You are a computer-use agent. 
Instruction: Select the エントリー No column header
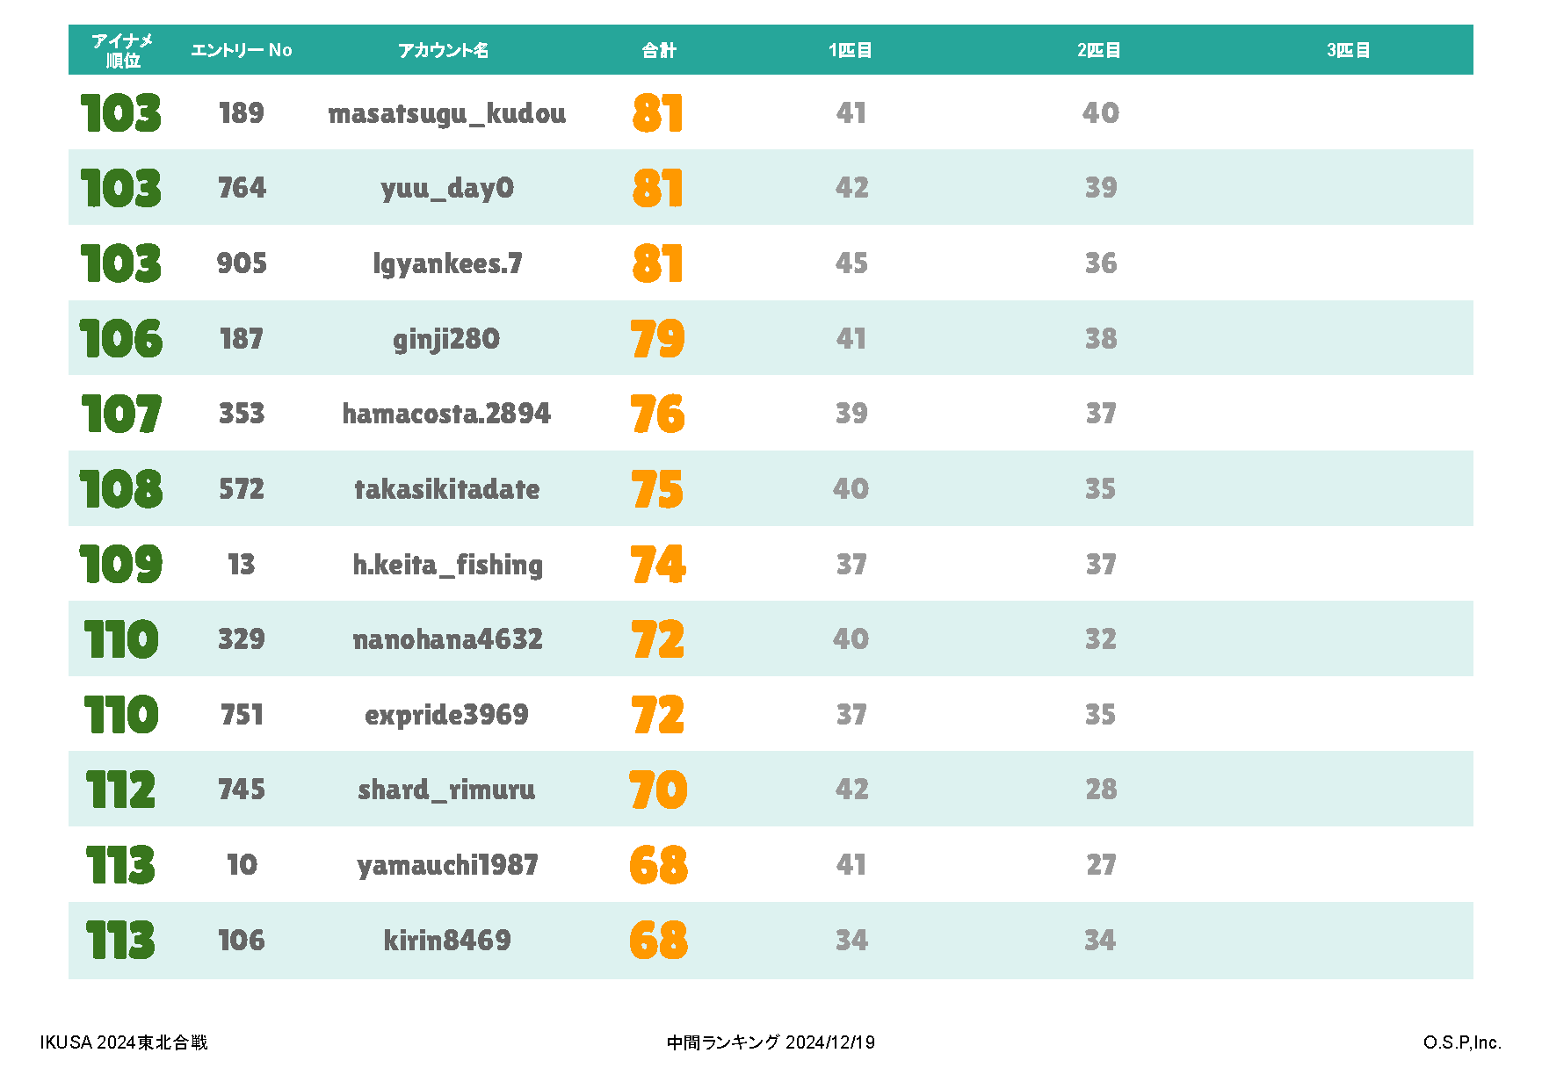(242, 50)
